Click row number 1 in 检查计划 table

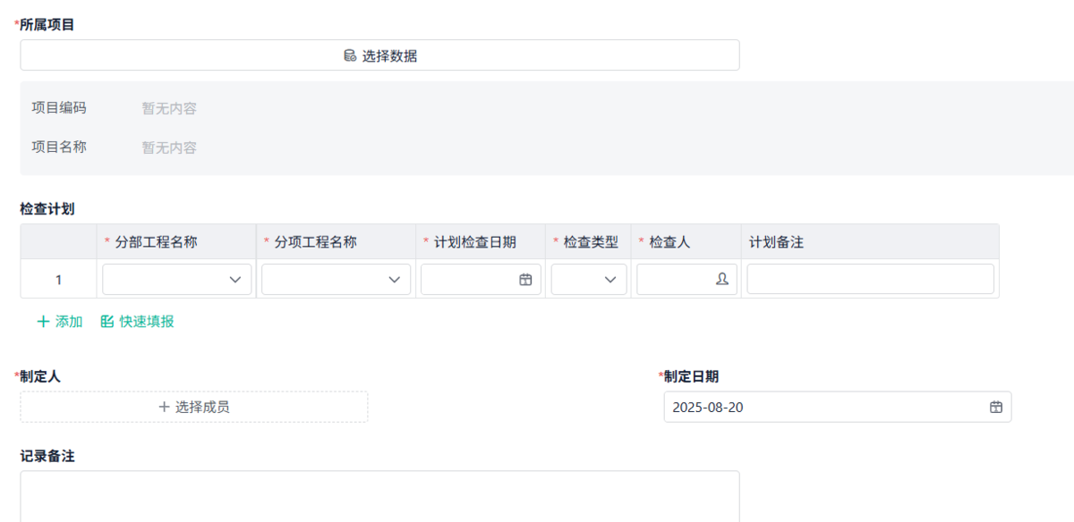pyautogui.click(x=57, y=278)
